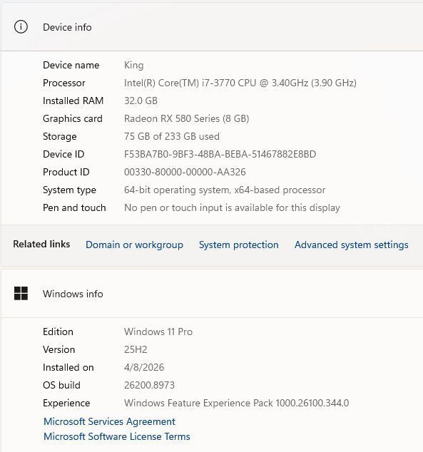Click the Device info circle icon
This screenshot has height=452, width=423.
click(21, 27)
